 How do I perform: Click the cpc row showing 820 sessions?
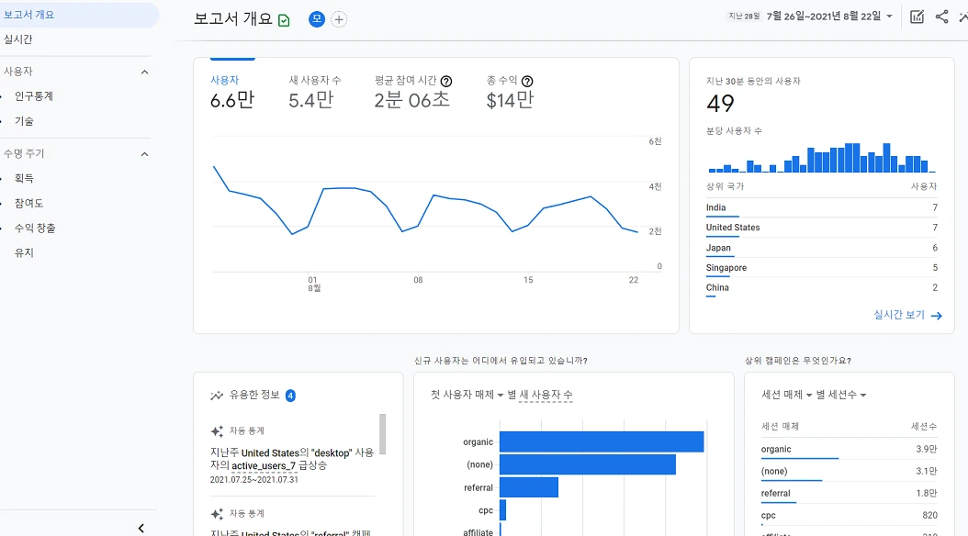[x=849, y=516]
